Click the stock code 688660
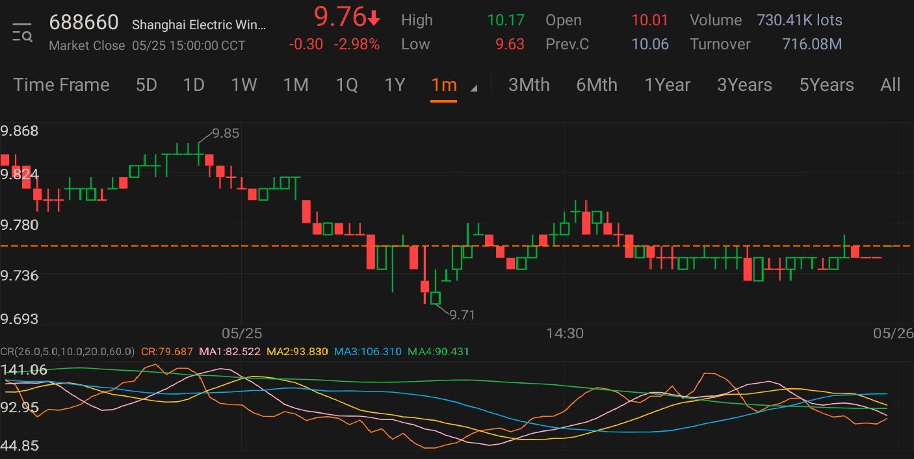Viewport: 914px width, 459px height. pyautogui.click(x=84, y=23)
